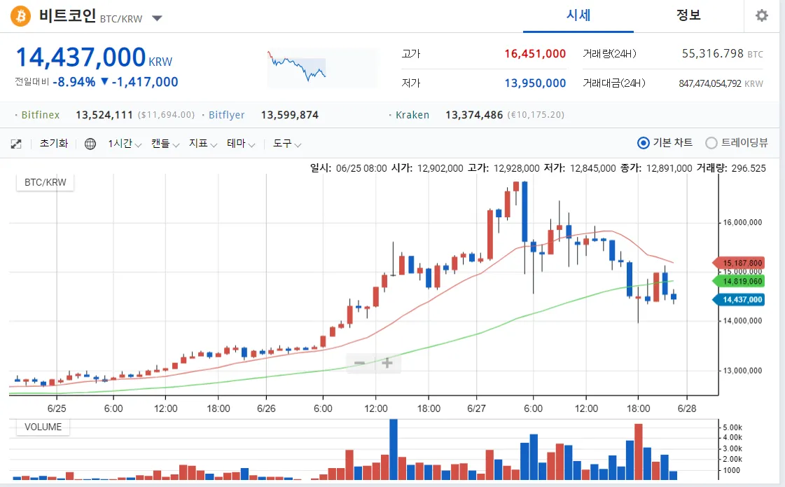The height and width of the screenshot is (487, 785).
Task: Zoom out chart with minus button
Action: click(359, 363)
